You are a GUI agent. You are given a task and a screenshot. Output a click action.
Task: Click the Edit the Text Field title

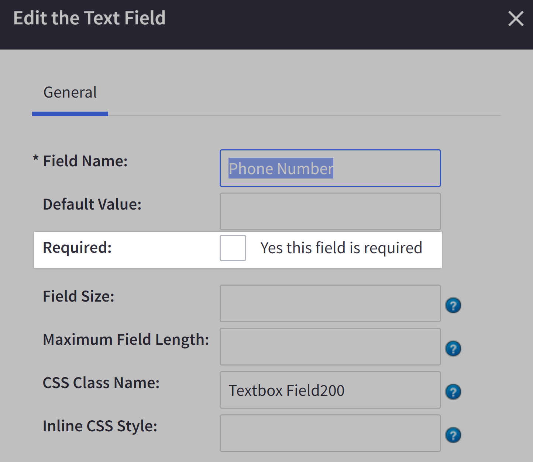(89, 18)
